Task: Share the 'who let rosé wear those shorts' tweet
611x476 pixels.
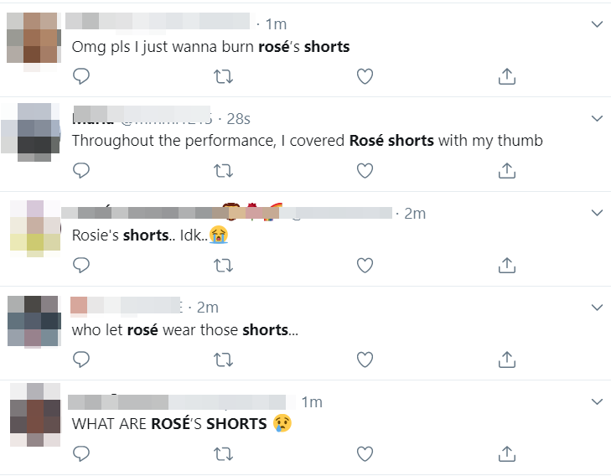Action: click(506, 360)
